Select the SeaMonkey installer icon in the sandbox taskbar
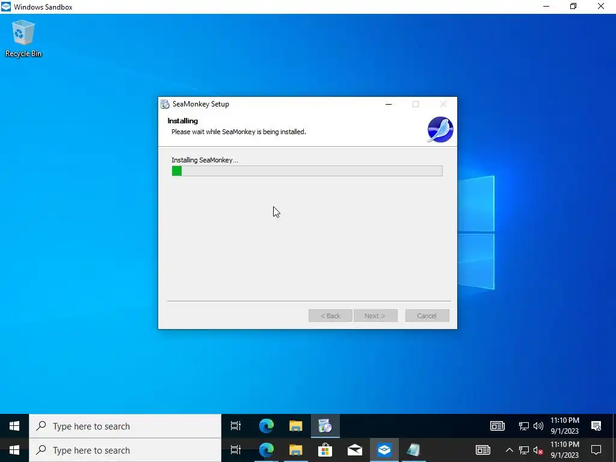The image size is (616, 462). tap(325, 426)
